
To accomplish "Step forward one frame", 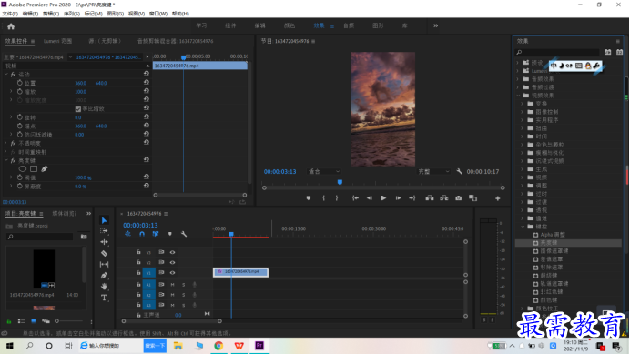I will pyautogui.click(x=398, y=198).
